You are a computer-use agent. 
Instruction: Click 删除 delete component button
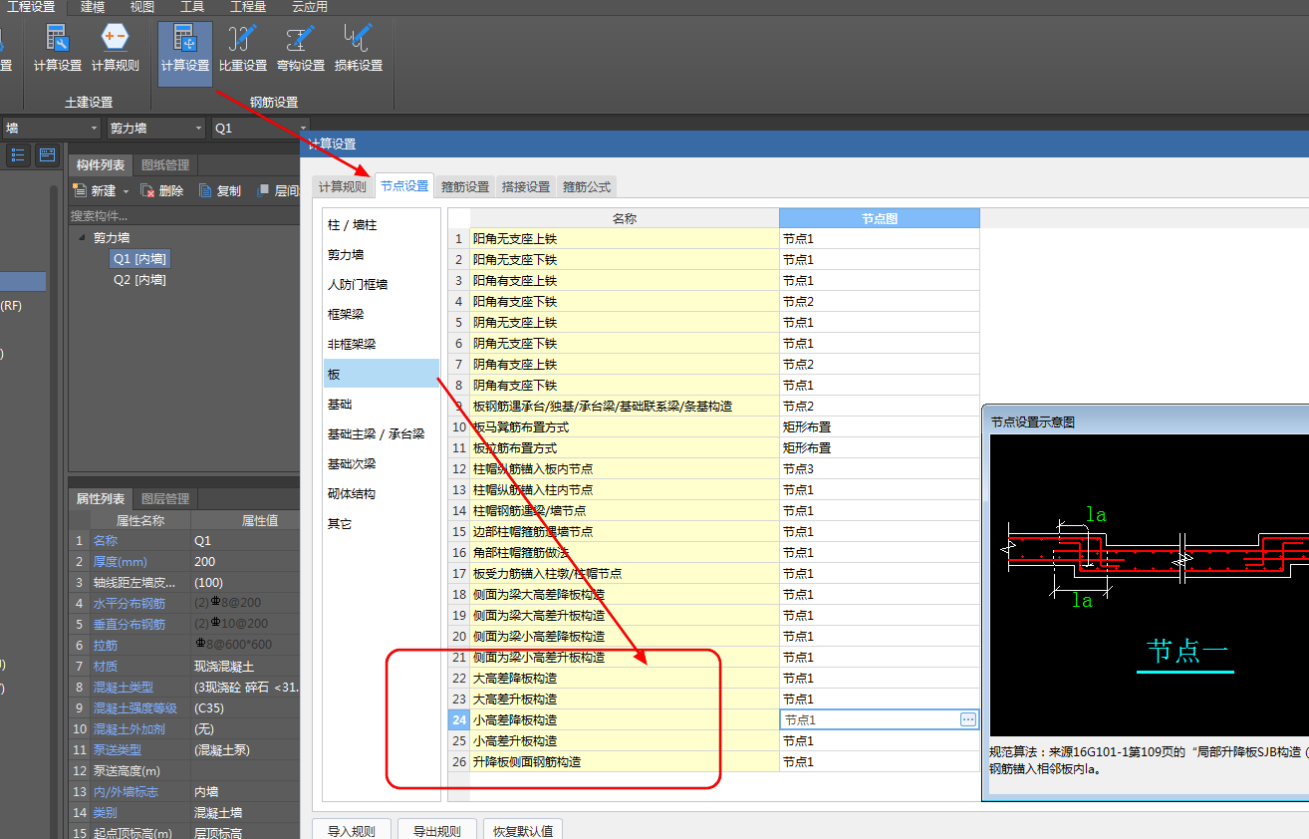point(162,190)
